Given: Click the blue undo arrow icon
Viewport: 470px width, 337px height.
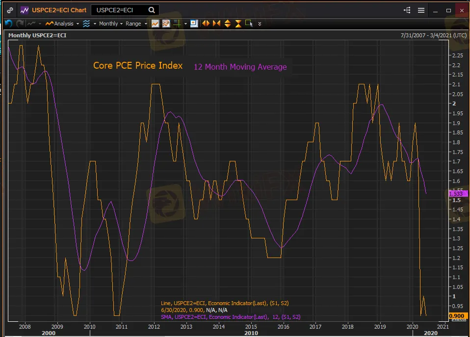Looking at the screenshot, I should click(8, 24).
